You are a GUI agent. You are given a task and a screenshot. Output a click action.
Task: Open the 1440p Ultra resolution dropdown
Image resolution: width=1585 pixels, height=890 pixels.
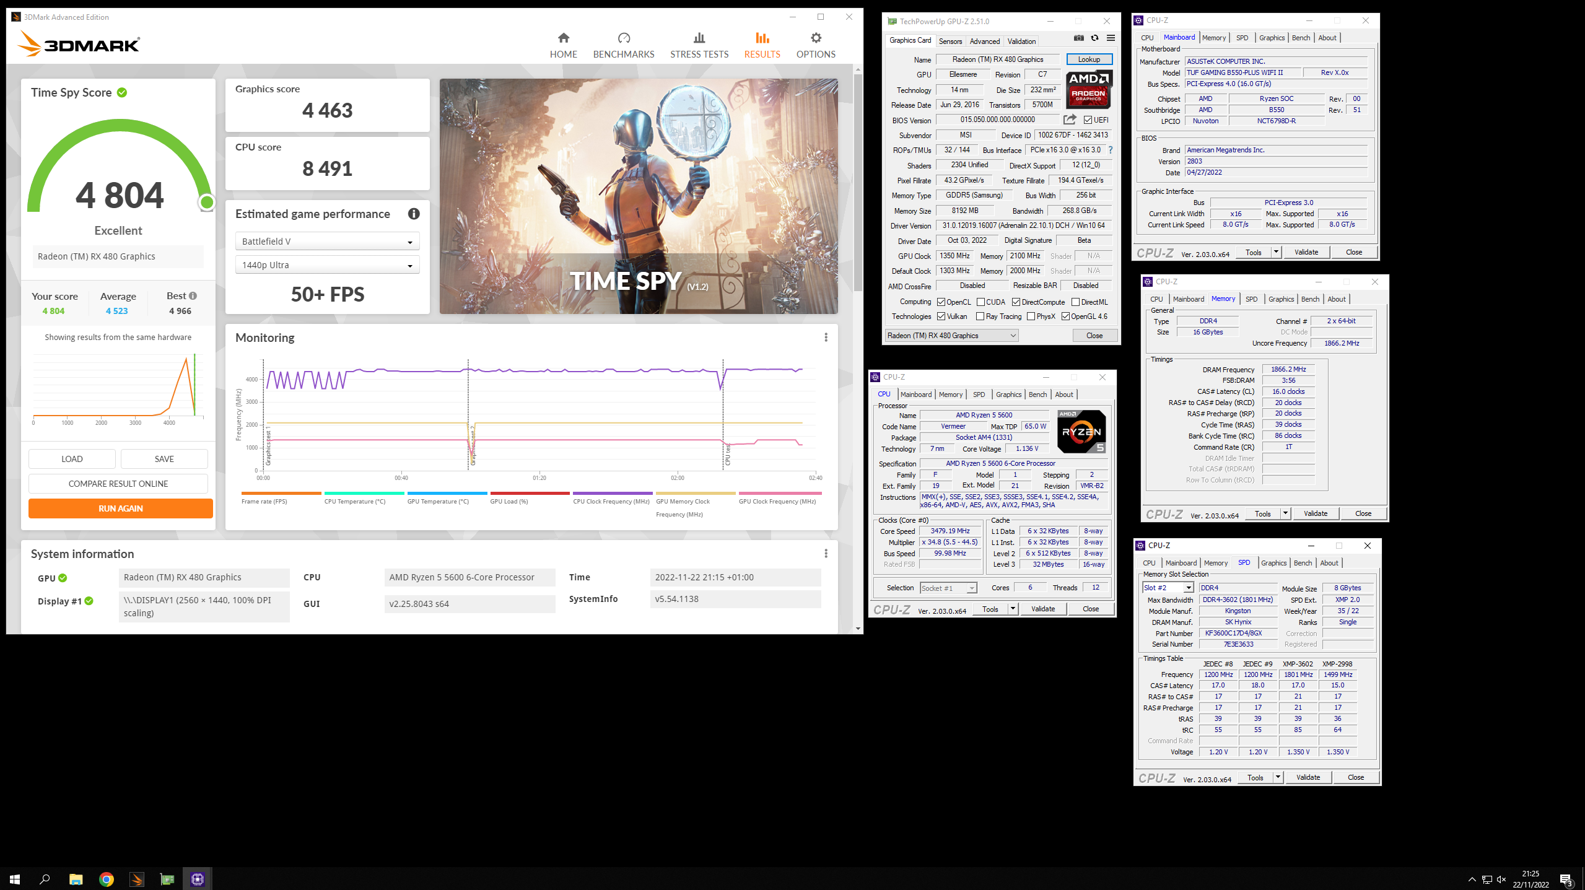coord(328,264)
